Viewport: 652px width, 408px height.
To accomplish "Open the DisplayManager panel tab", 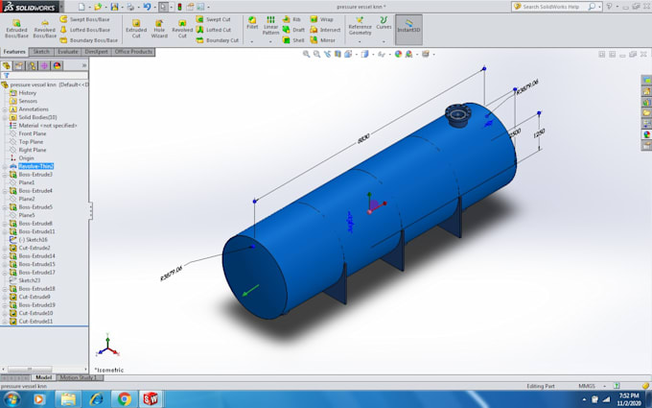I will click(57, 66).
